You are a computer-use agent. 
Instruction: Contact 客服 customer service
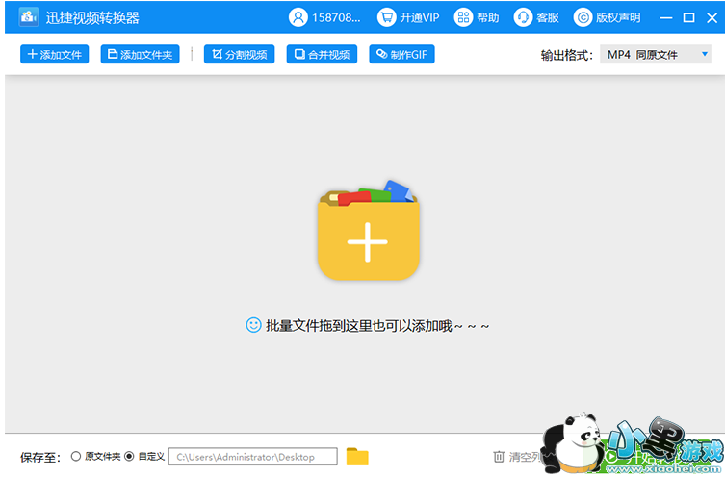[536, 17]
